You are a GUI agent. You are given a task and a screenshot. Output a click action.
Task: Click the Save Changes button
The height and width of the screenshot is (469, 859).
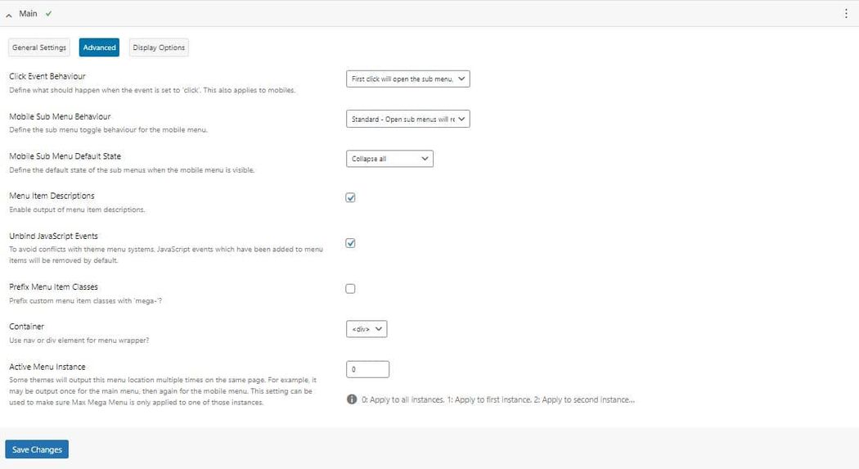[x=37, y=449]
